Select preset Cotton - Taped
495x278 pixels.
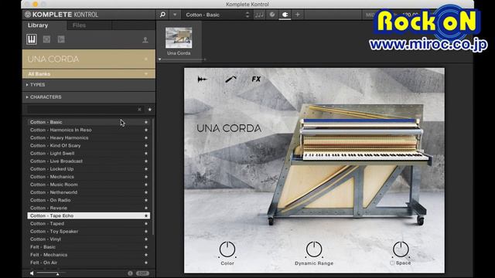click(89, 223)
